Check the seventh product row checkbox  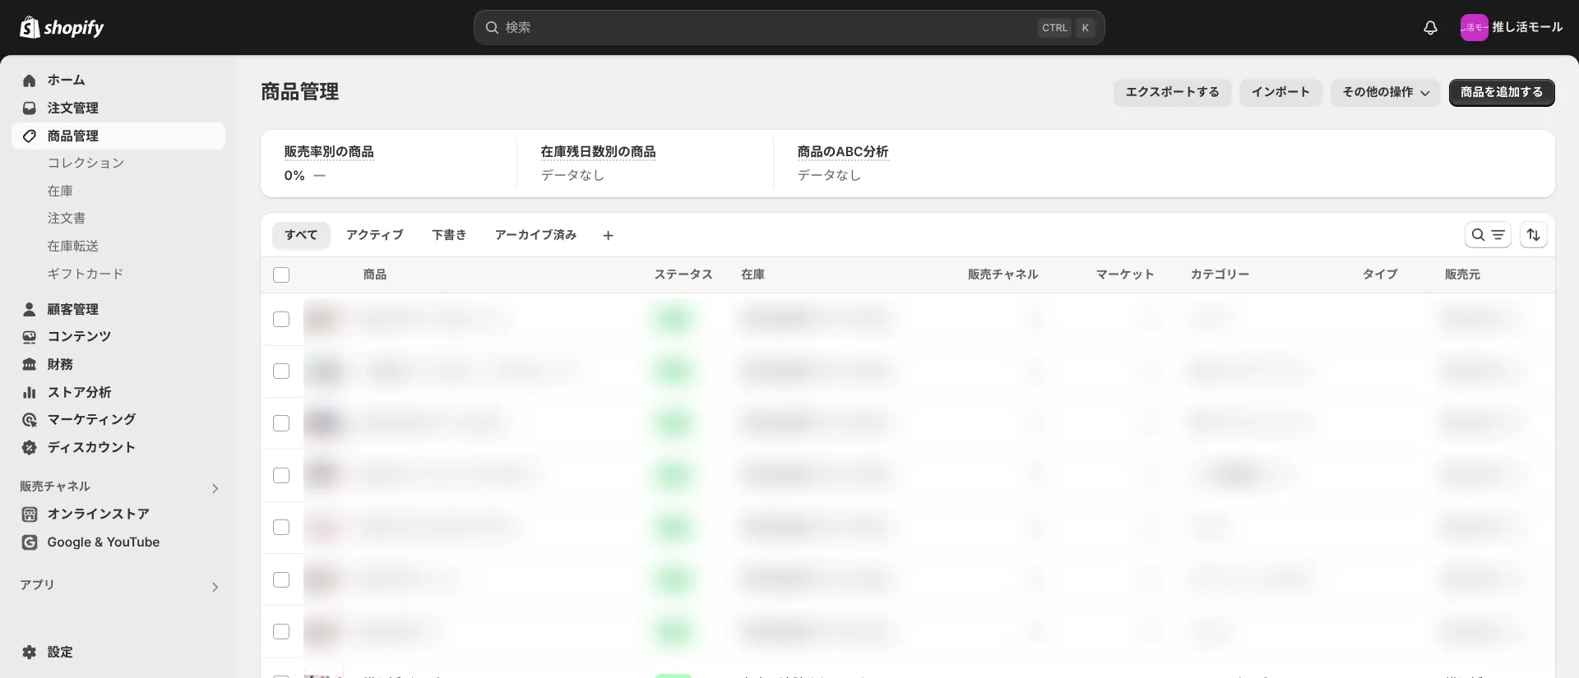click(x=281, y=631)
